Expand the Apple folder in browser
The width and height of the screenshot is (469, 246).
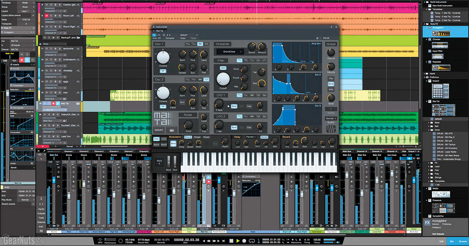425,73
